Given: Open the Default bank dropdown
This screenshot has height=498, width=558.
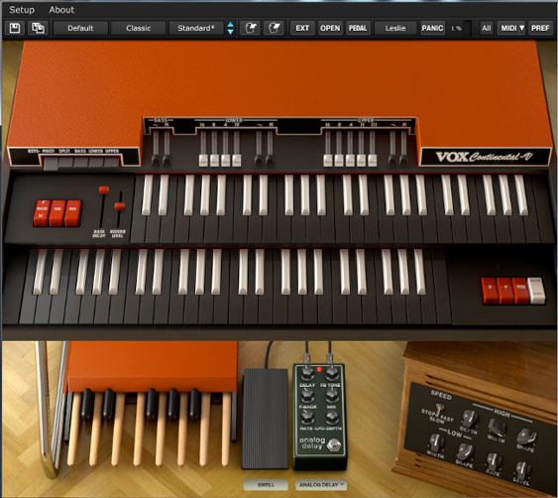Looking at the screenshot, I should tap(80, 28).
